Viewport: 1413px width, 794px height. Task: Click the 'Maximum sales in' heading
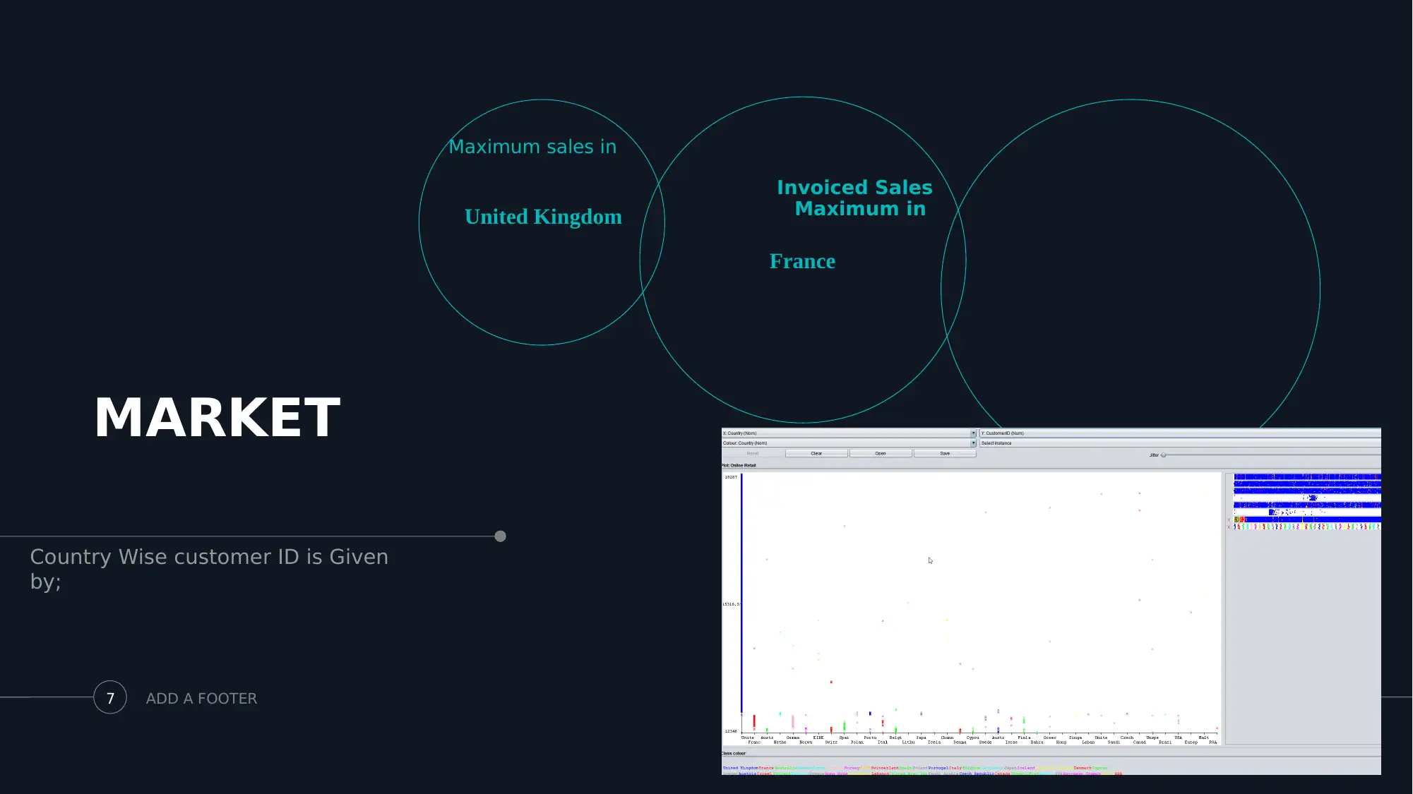pos(532,147)
